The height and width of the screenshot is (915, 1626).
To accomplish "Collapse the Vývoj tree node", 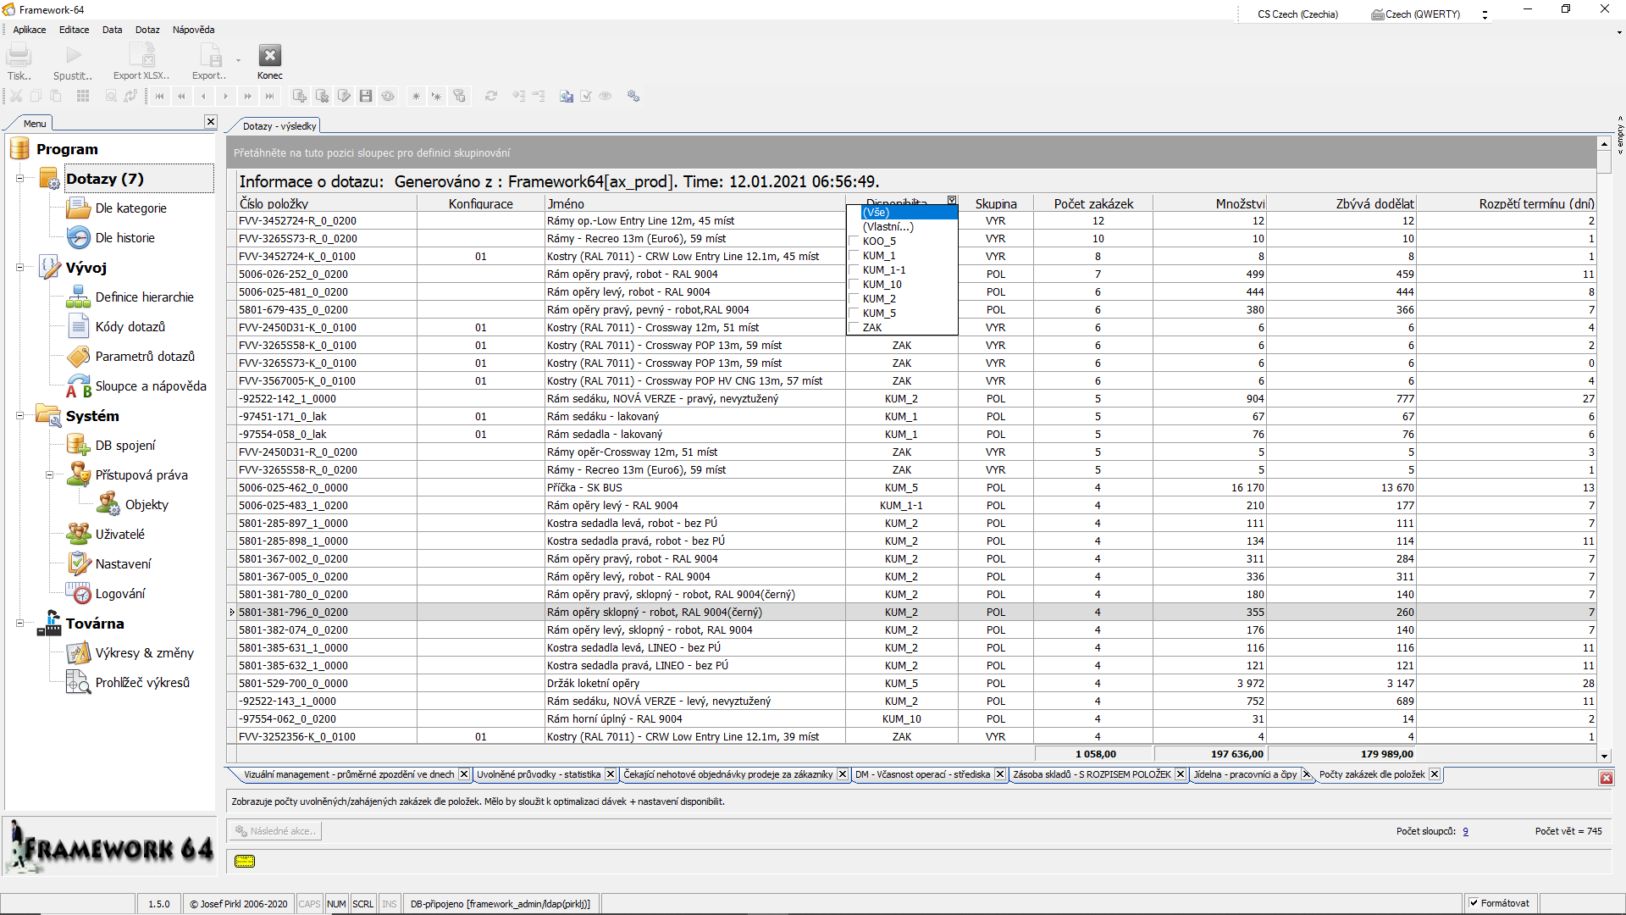I will pyautogui.click(x=19, y=268).
